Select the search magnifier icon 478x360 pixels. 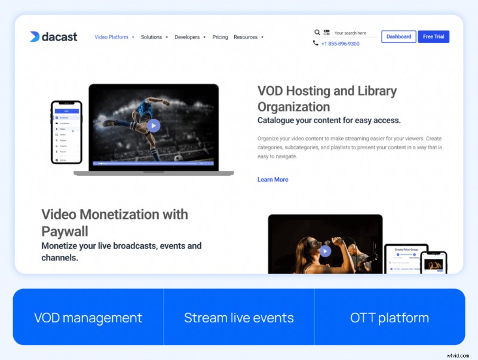[317, 32]
